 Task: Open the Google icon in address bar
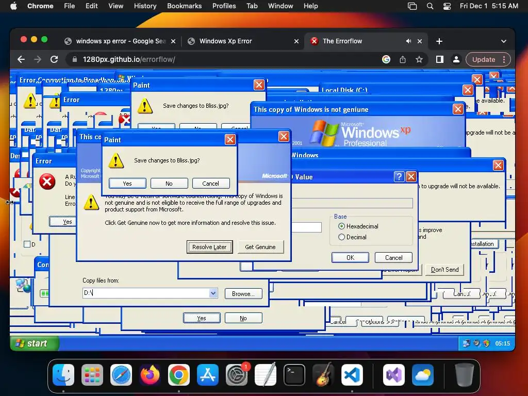[386, 60]
